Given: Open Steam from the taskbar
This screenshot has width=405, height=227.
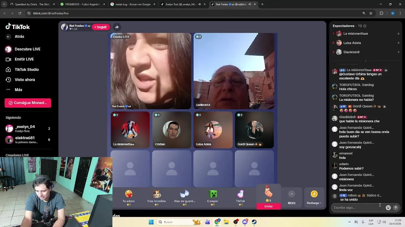Looking at the screenshot, I should pos(254,222).
